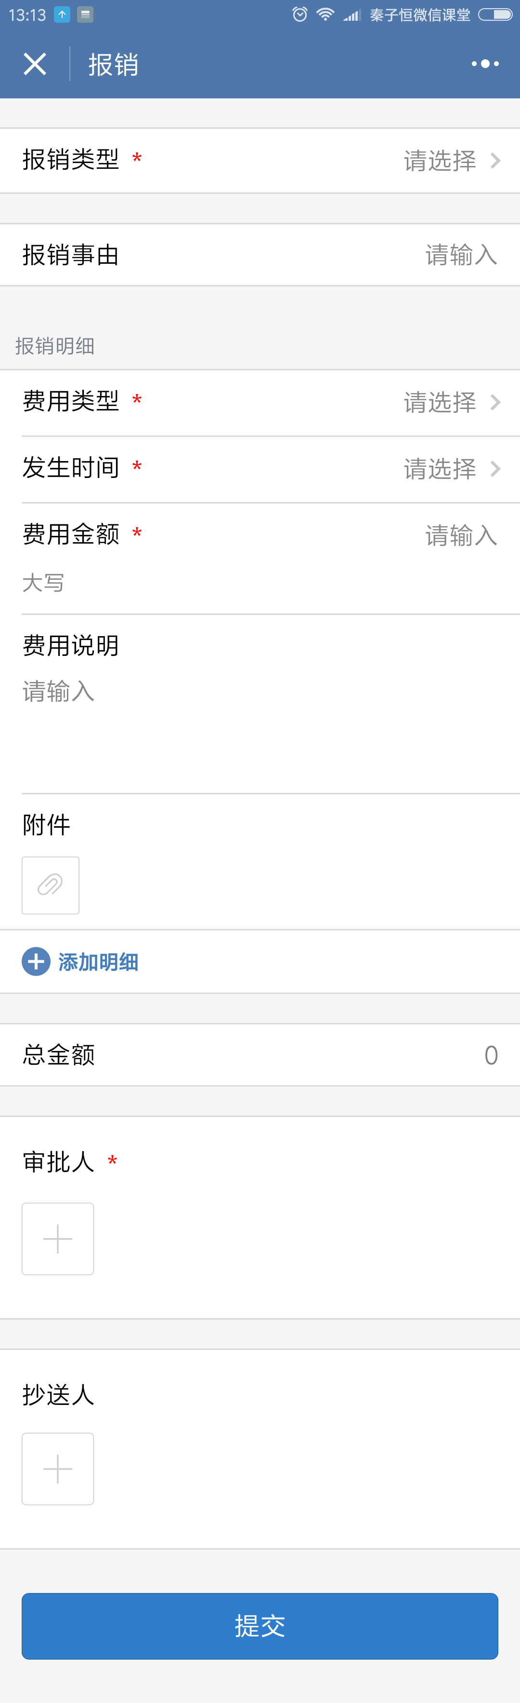Open the 报销类型 selection dropdown
The width and height of the screenshot is (520, 1703).
point(260,161)
